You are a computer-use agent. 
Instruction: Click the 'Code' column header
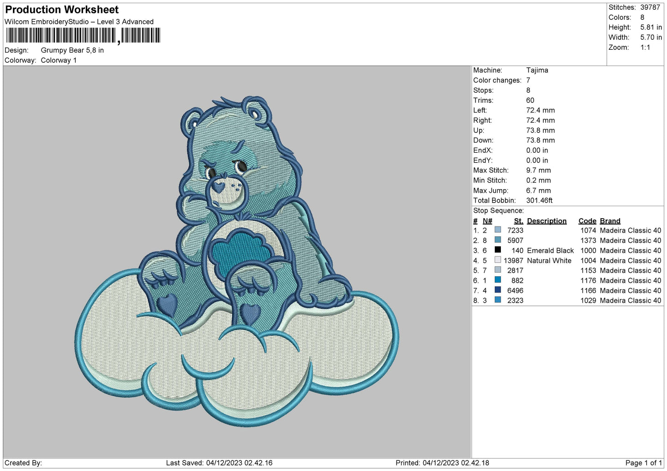tap(588, 221)
